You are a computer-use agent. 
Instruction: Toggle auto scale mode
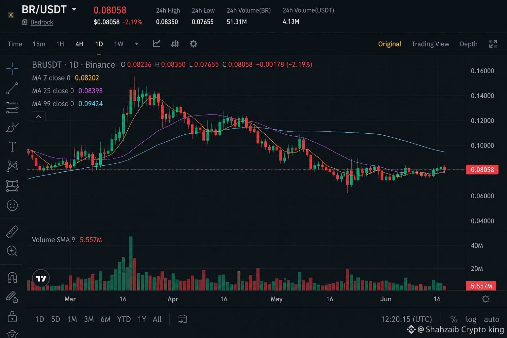tap(491, 319)
